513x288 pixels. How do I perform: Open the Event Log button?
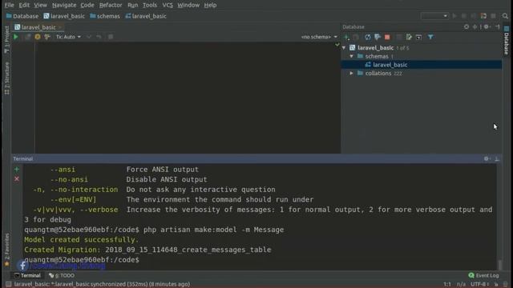(x=483, y=275)
